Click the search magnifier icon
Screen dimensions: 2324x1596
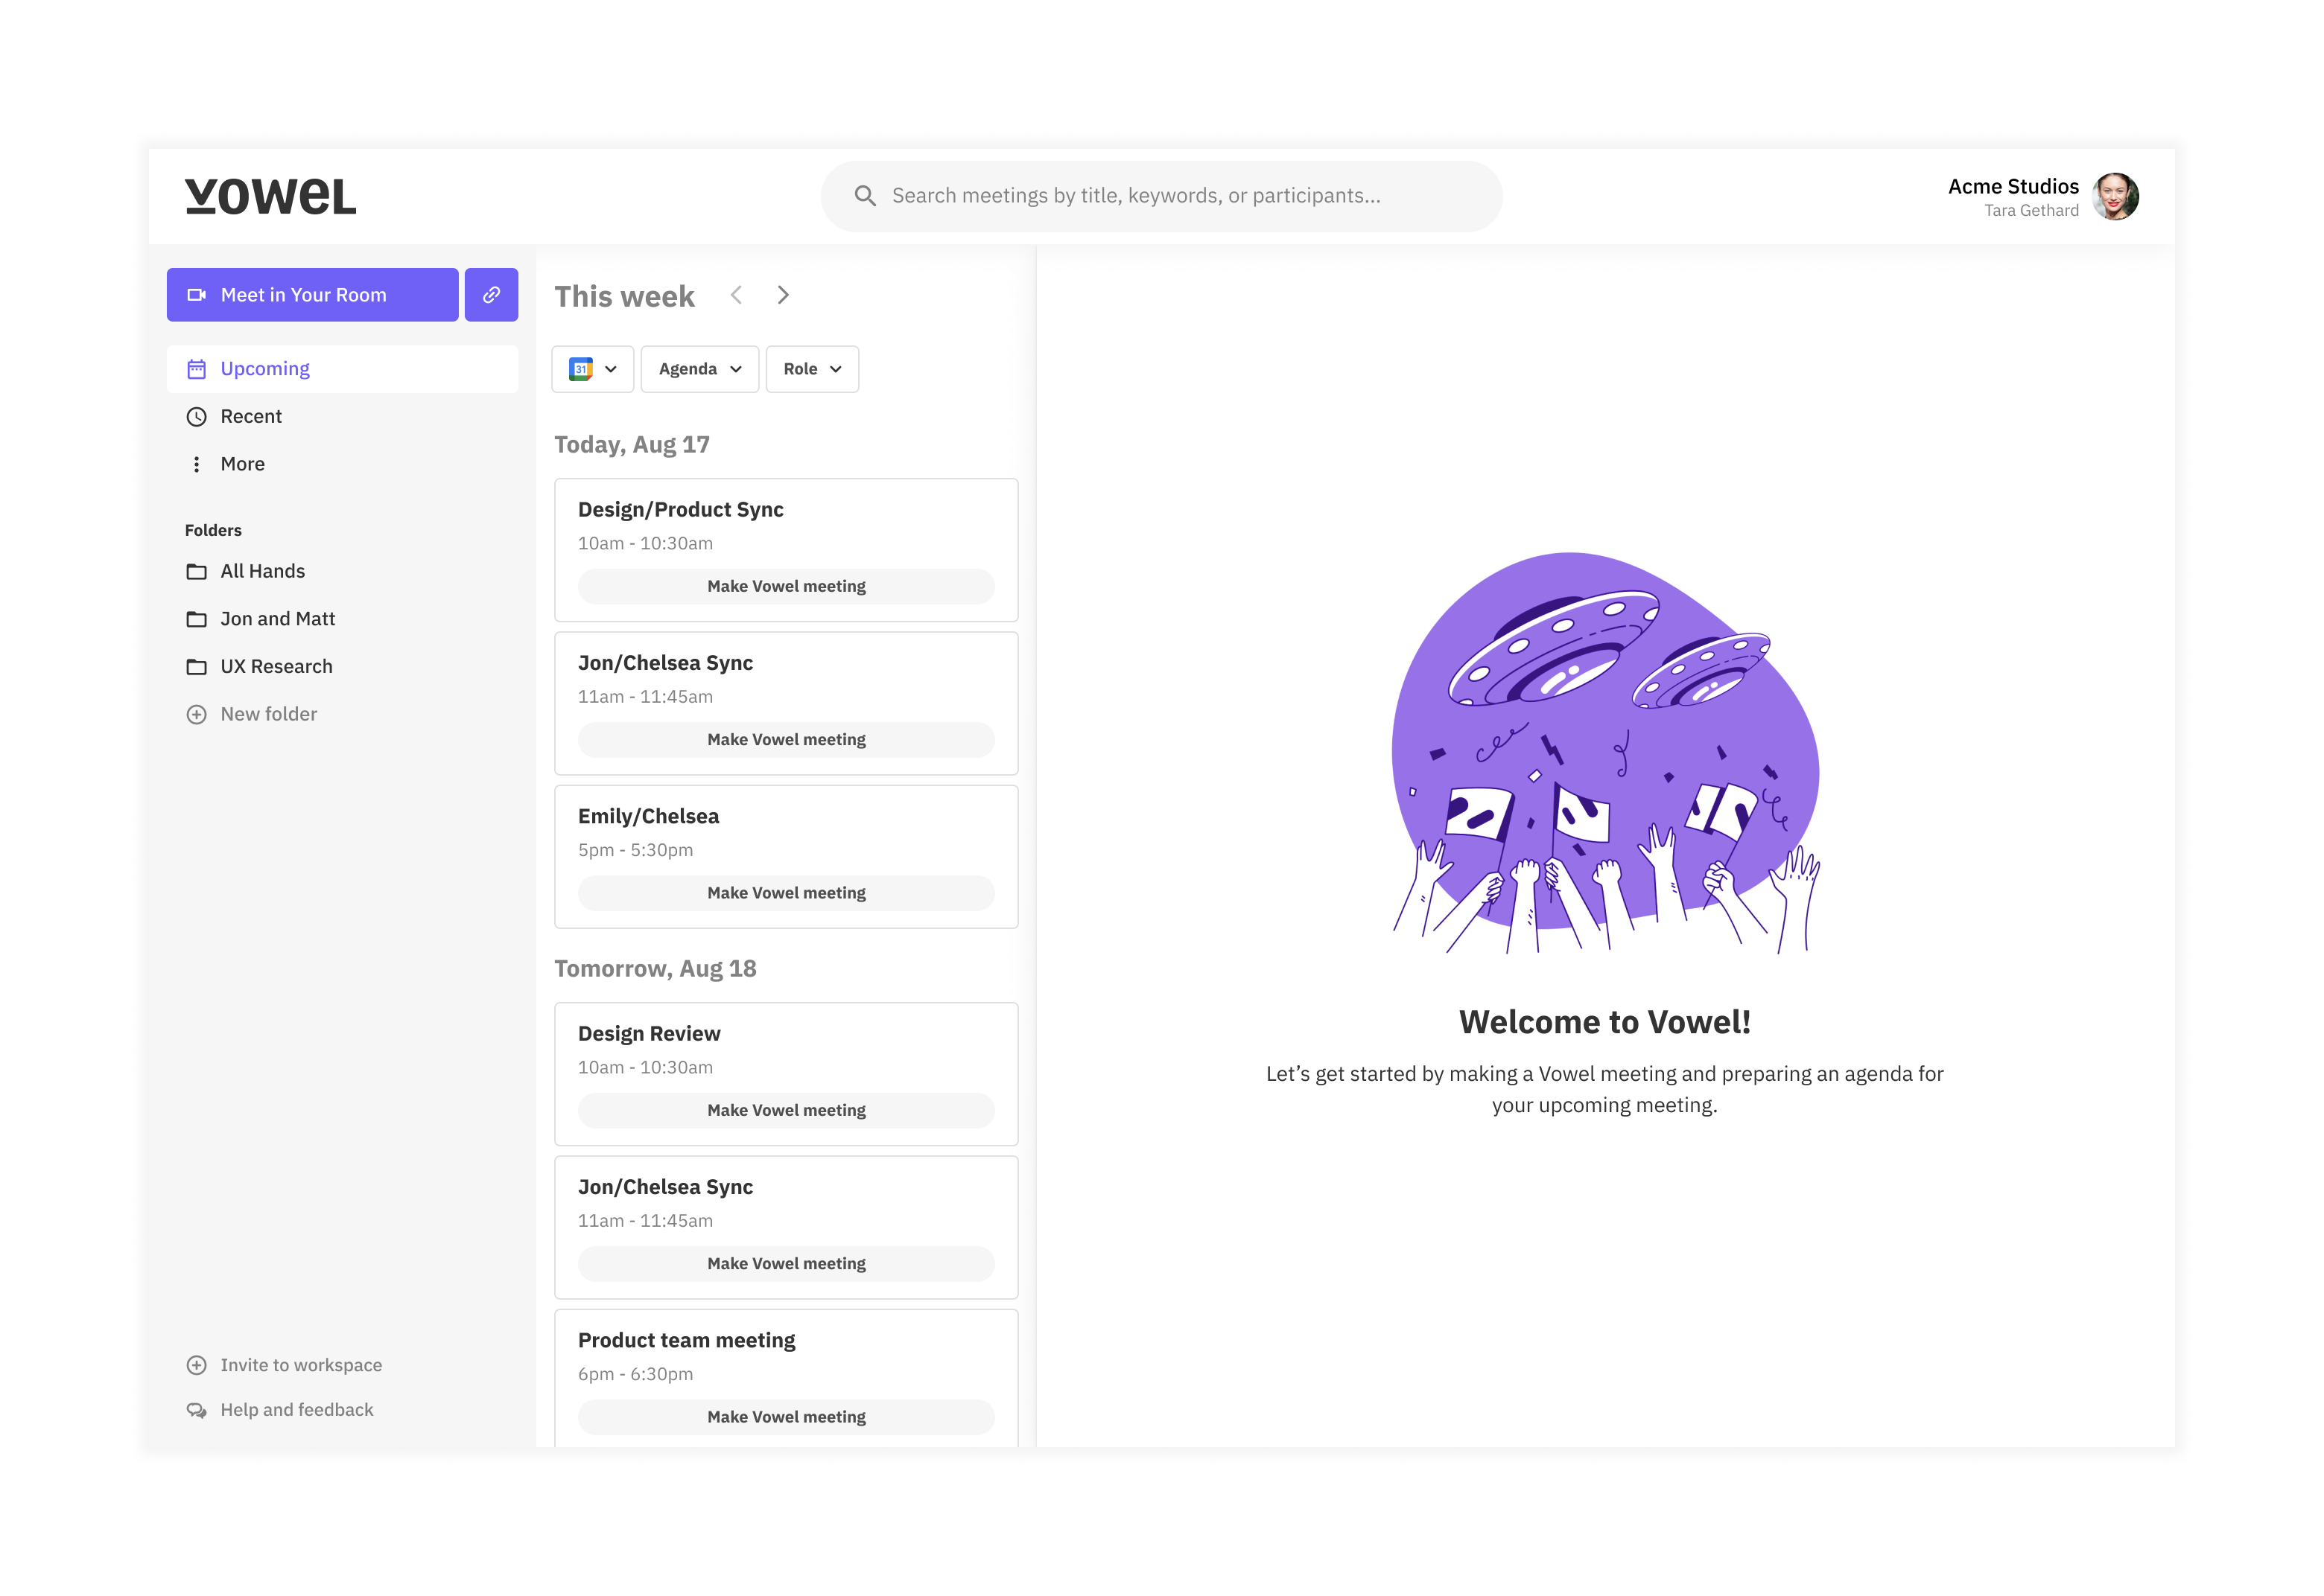pos(866,196)
